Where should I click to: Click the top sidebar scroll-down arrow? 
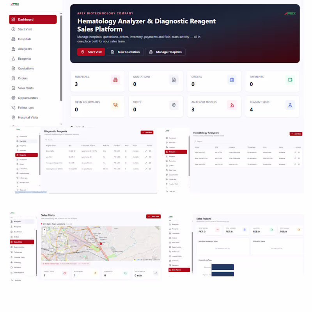61,124
